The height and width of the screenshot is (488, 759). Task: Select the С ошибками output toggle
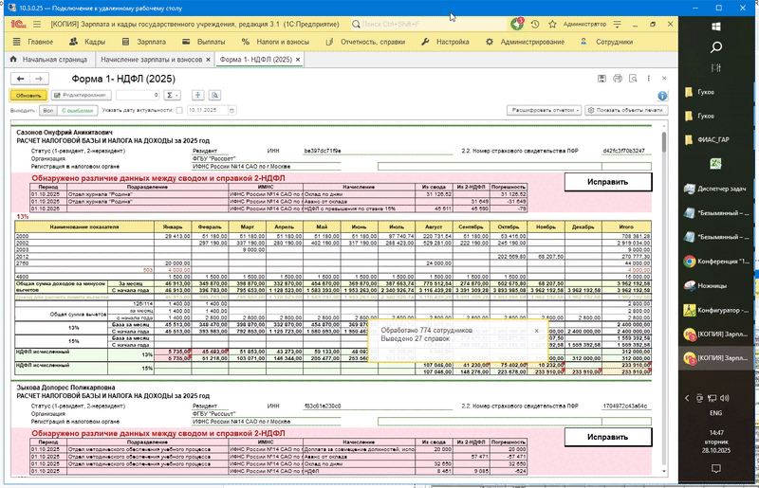(x=78, y=110)
